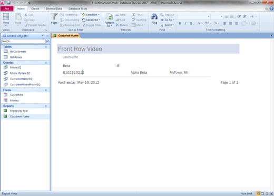Align text left
274x196 pixels.
(225, 23)
